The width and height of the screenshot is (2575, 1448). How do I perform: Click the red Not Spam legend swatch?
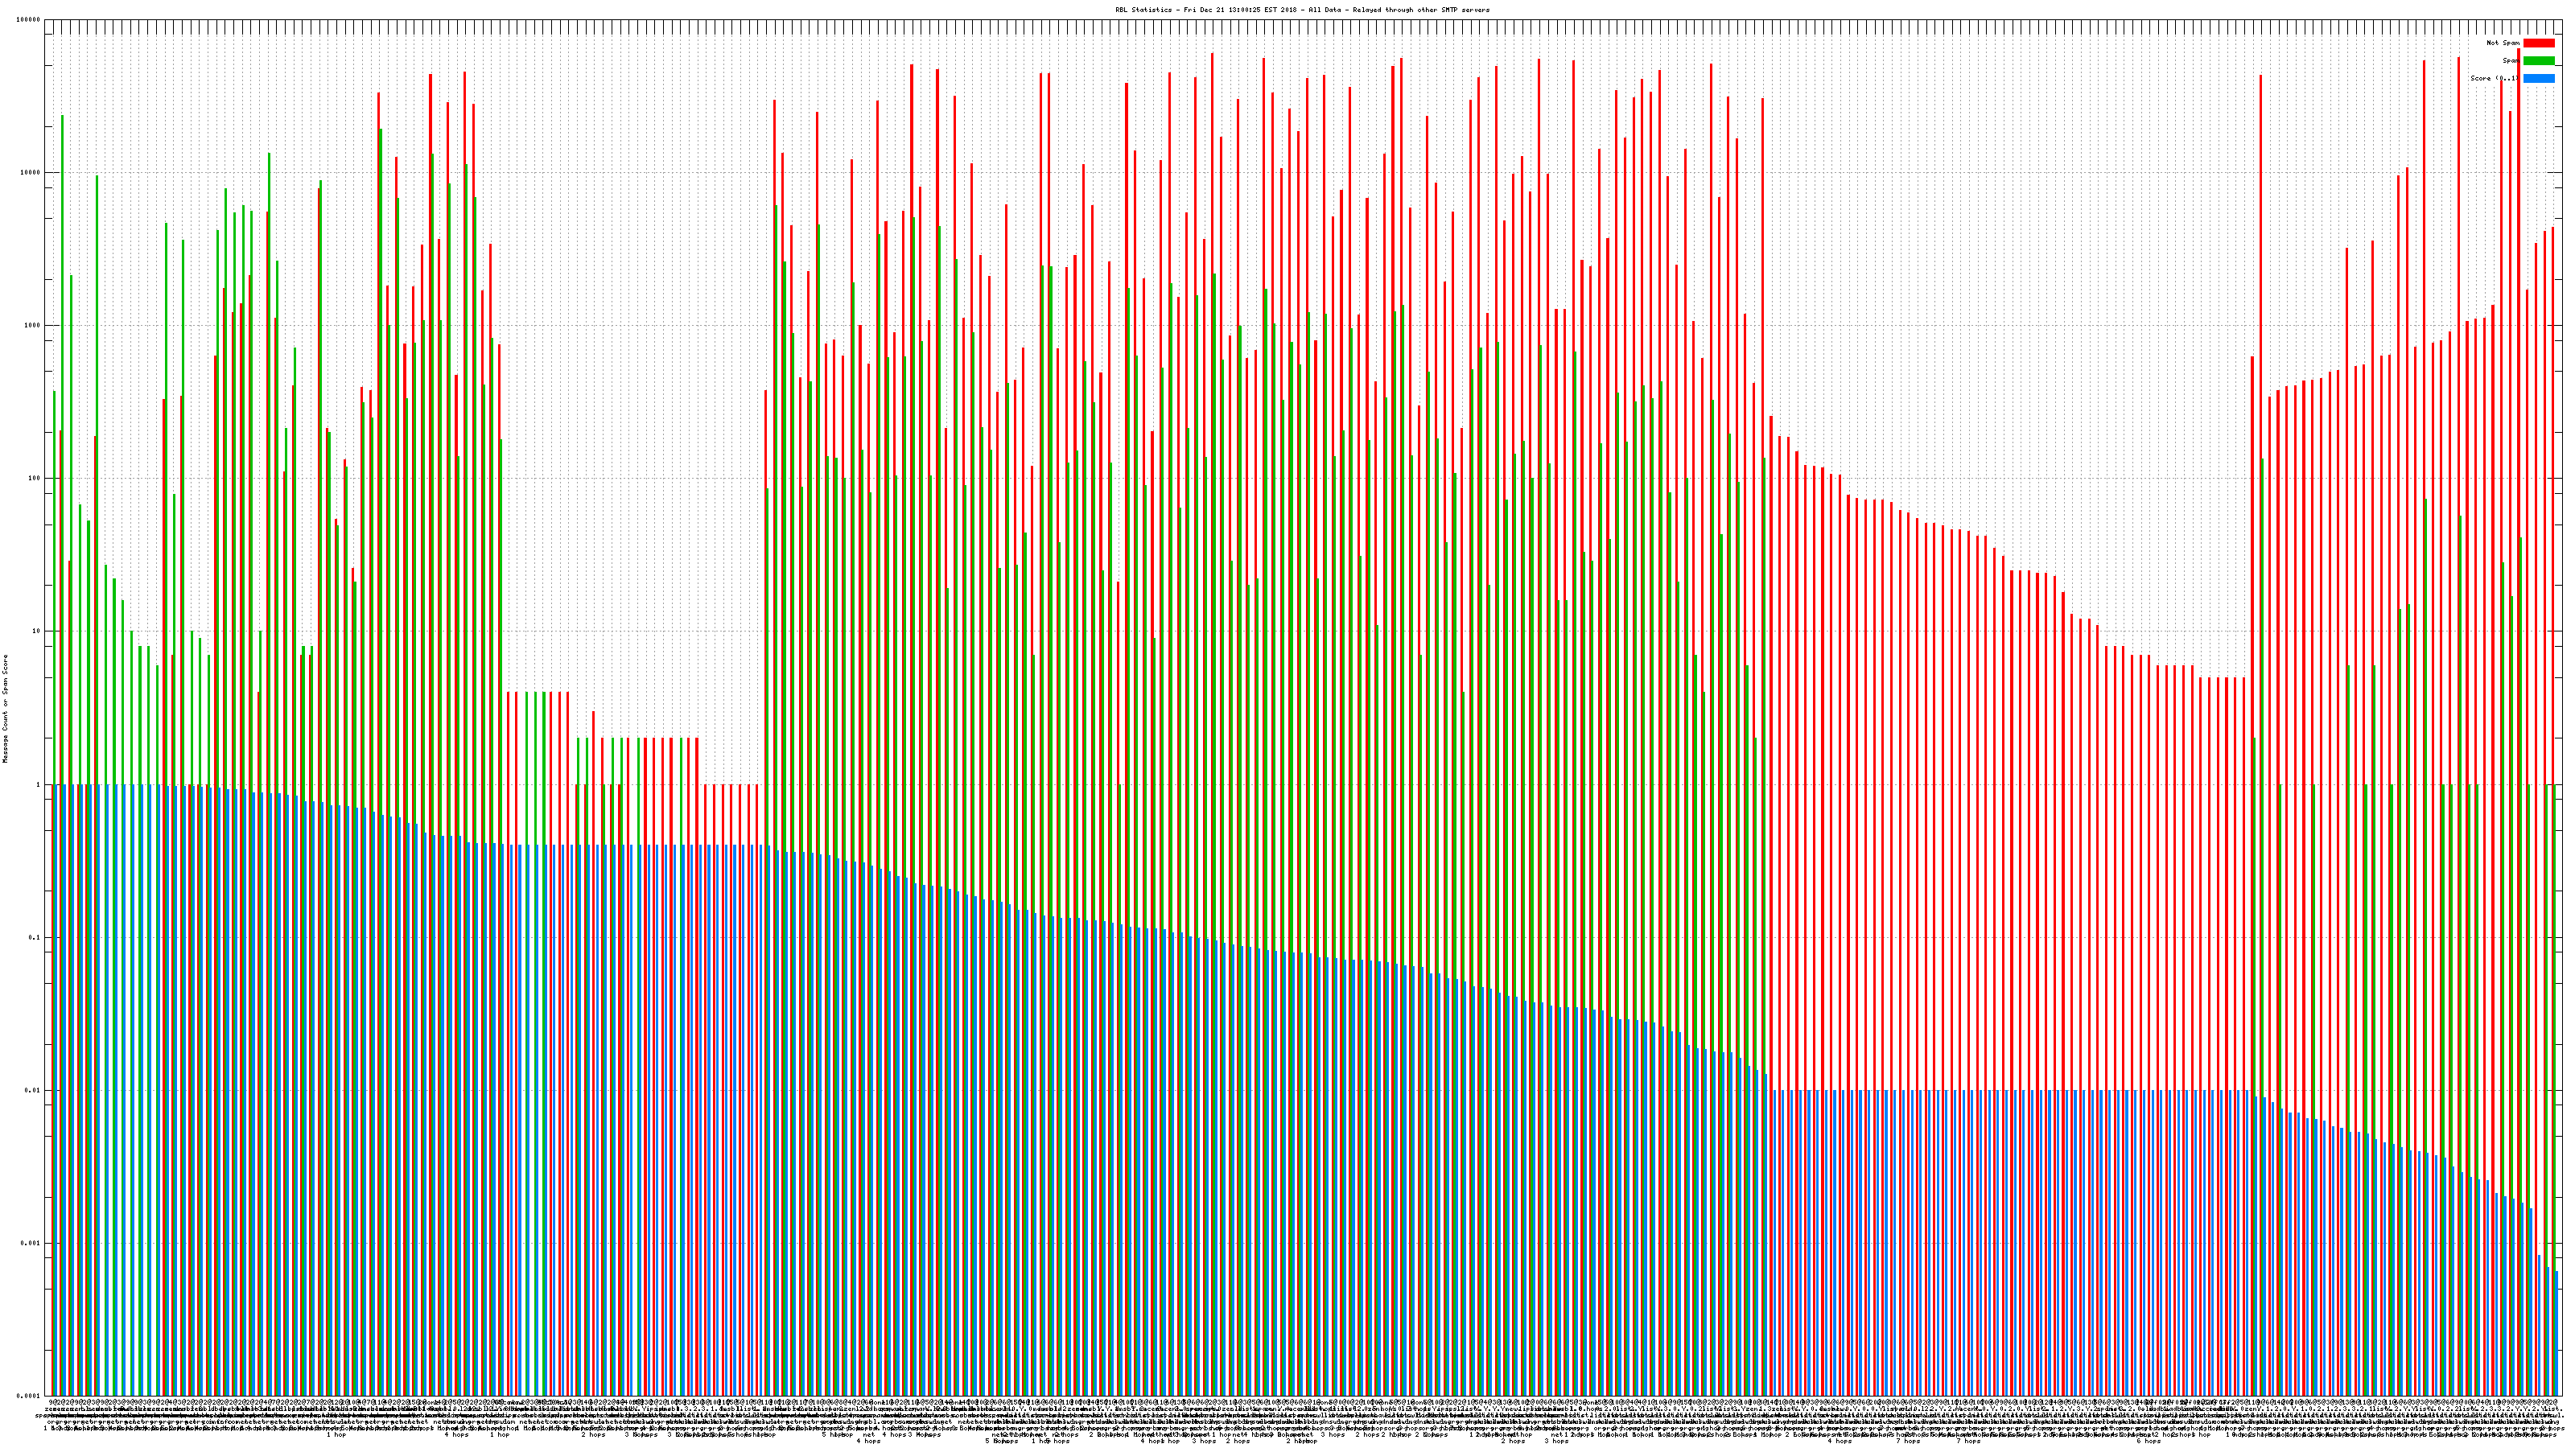2538,43
